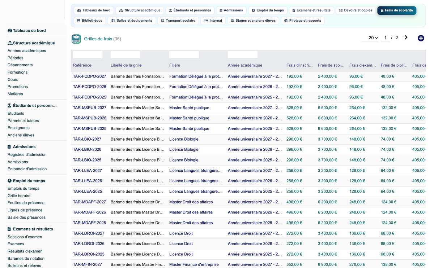Open Admissions sidebar section heading

click(22, 147)
